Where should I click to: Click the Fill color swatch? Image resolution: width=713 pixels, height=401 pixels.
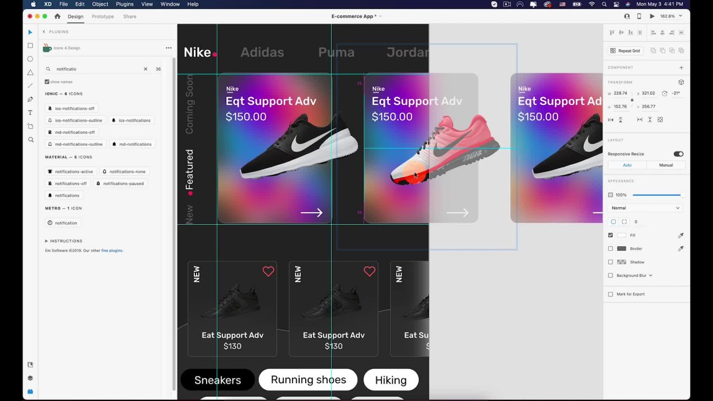pos(622,235)
